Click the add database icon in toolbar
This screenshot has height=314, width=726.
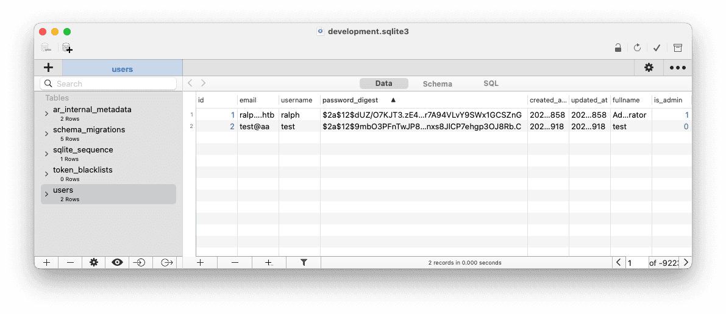click(68, 48)
